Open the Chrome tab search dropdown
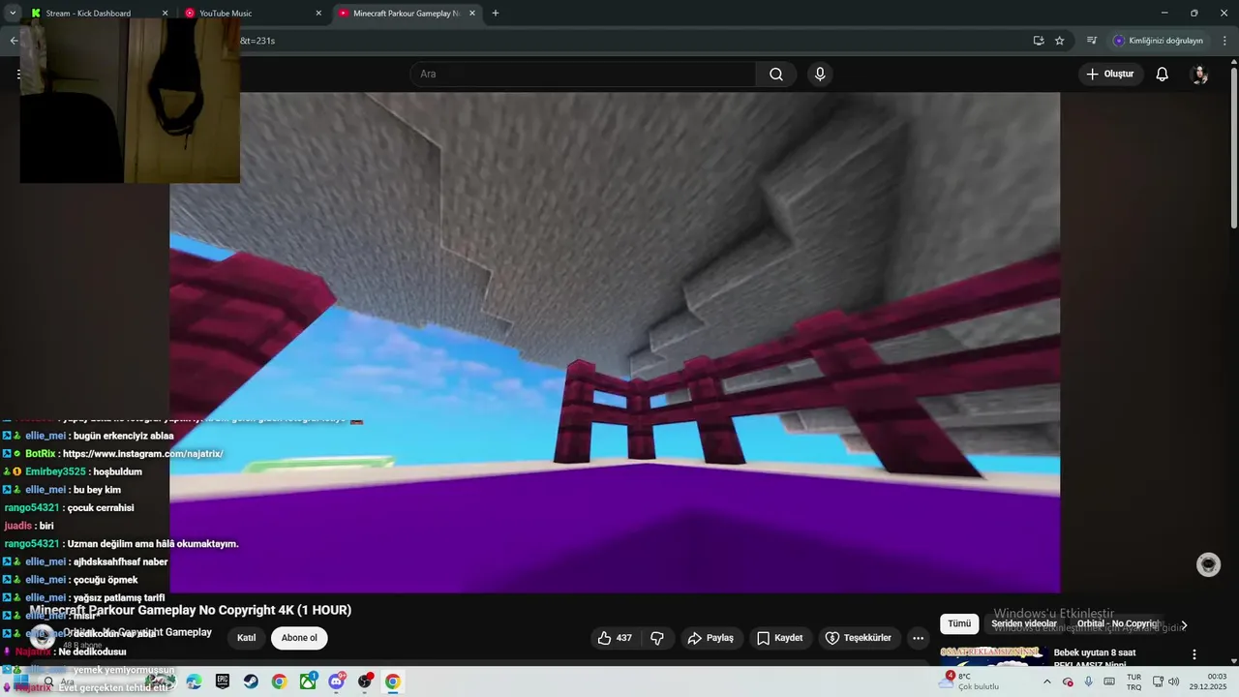The height and width of the screenshot is (697, 1239). click(12, 14)
